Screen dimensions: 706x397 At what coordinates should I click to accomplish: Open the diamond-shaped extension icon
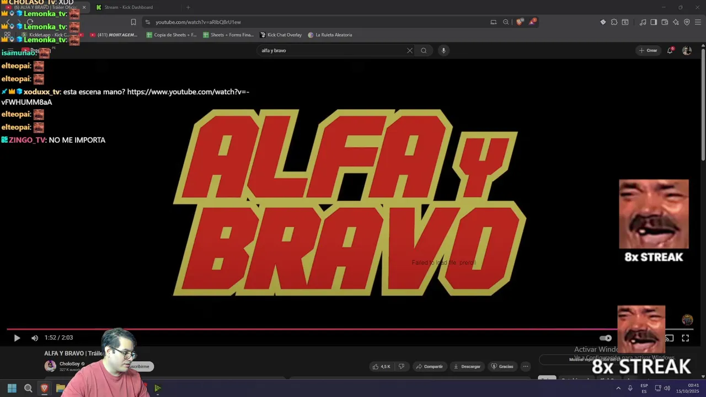coord(603,22)
